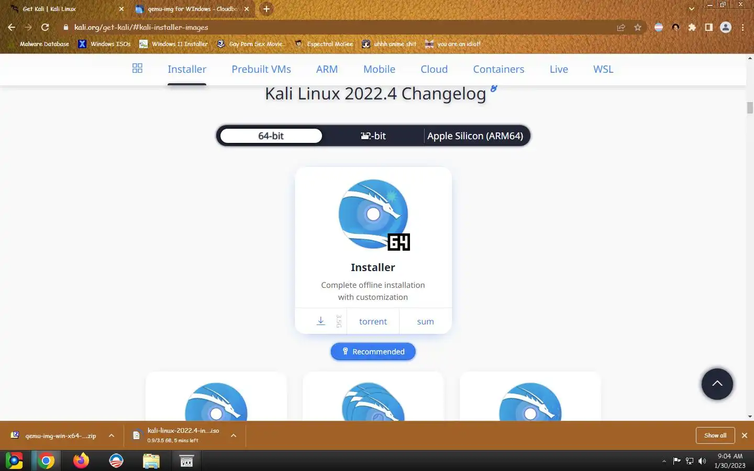
Task: Bookmark this page with the star icon
Action: pos(637,27)
